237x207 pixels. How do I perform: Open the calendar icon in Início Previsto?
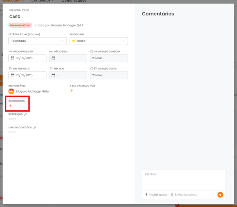point(13,58)
